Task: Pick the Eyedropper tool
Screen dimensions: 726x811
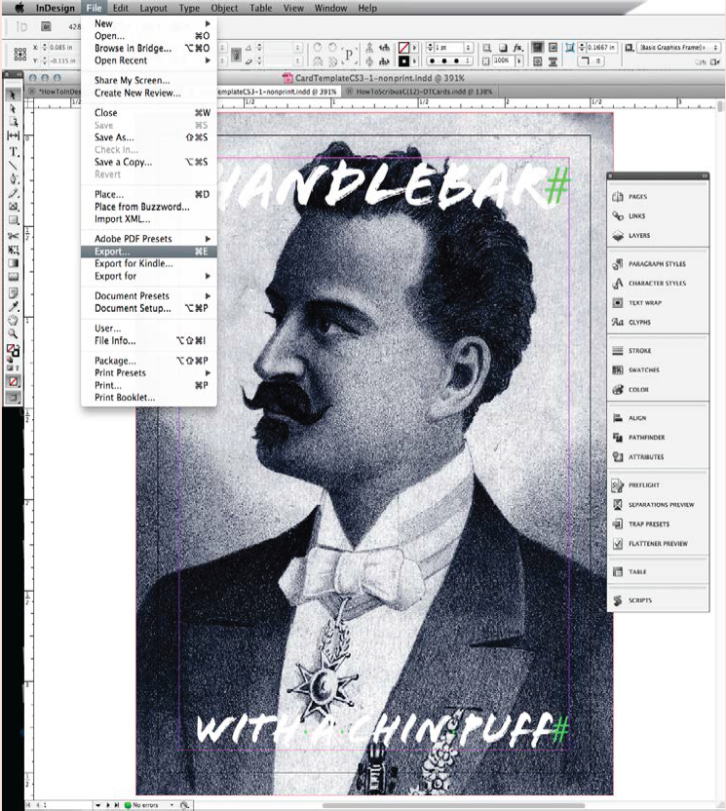Action: (14, 306)
